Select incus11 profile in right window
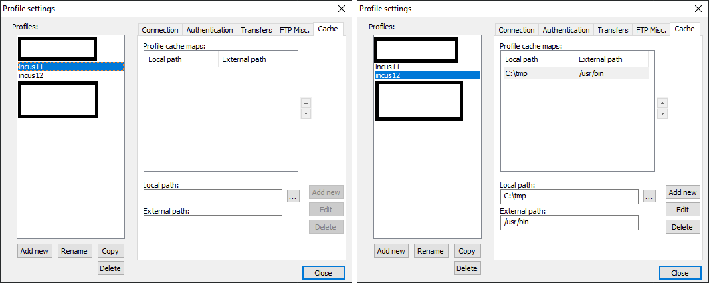Viewport: 709px width, 283px height. click(427, 66)
